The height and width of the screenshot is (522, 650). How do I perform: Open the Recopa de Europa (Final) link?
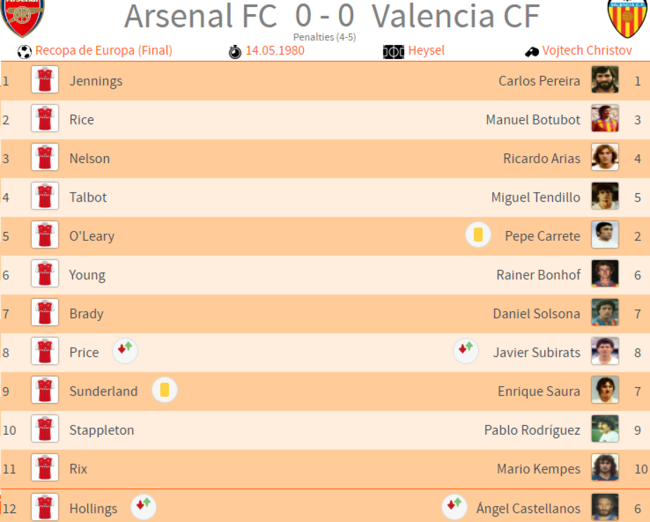tap(103, 51)
